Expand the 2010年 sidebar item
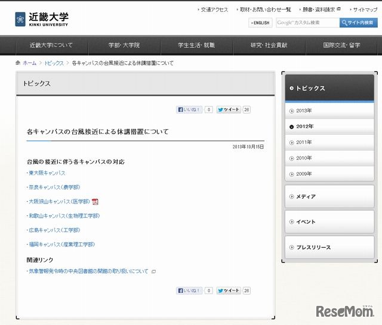 [x=329, y=158]
